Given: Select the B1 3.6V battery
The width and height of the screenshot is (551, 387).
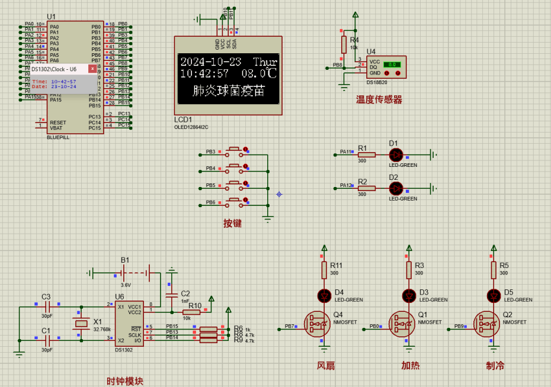Looking at the screenshot, I should coord(136,273).
